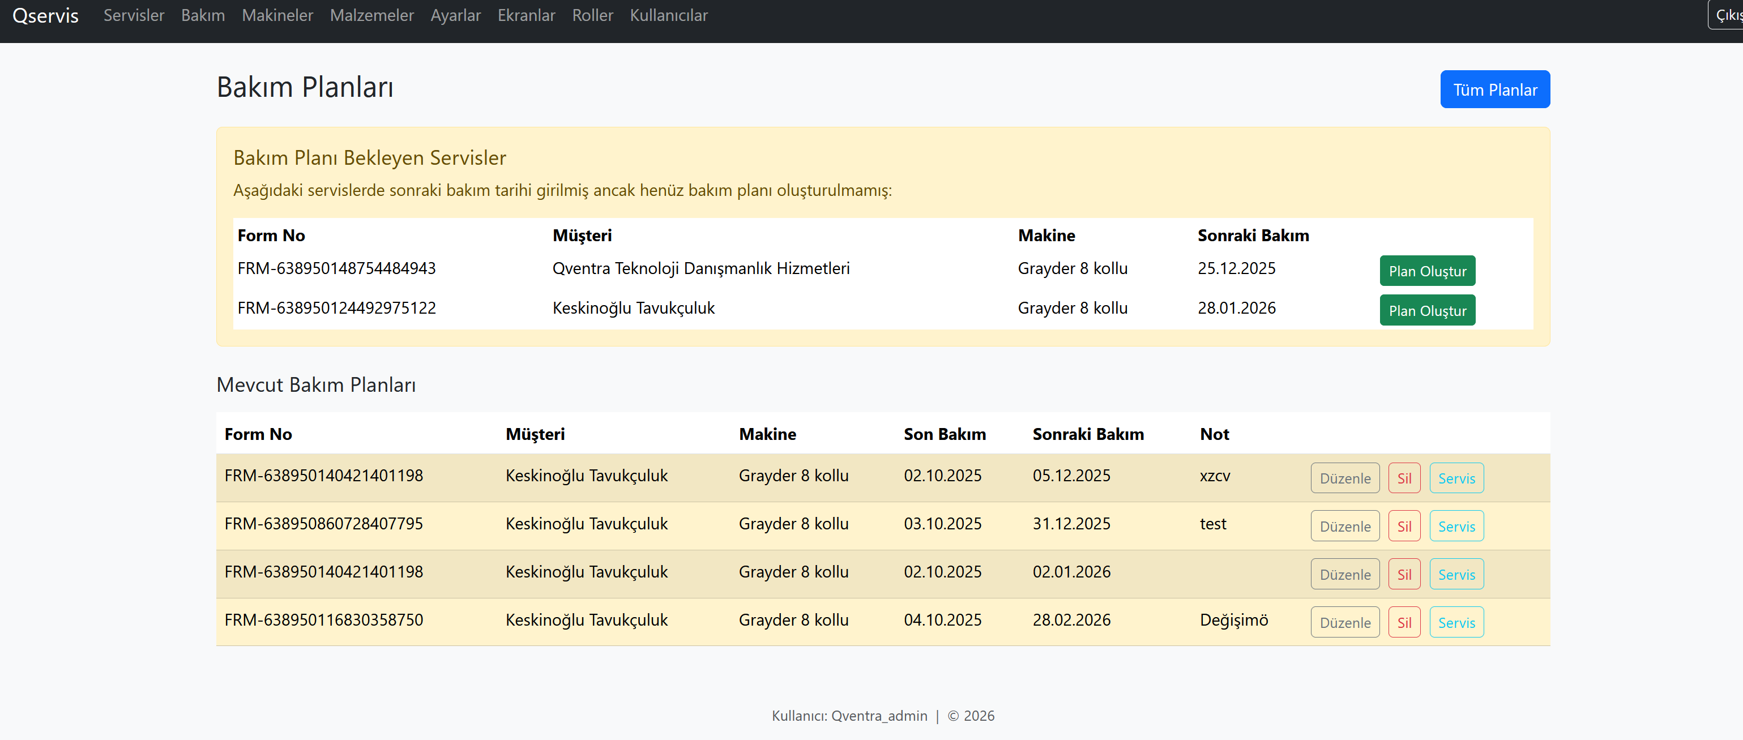This screenshot has height=740, width=1743.
Task: Open the Ayarlar menu
Action: pyautogui.click(x=455, y=15)
